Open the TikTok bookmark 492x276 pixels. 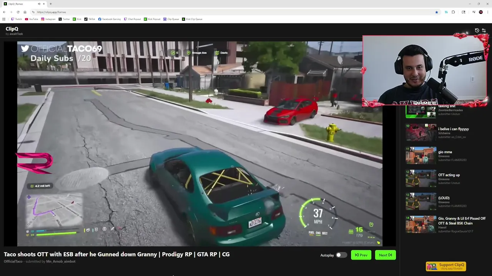pyautogui.click(x=90, y=19)
